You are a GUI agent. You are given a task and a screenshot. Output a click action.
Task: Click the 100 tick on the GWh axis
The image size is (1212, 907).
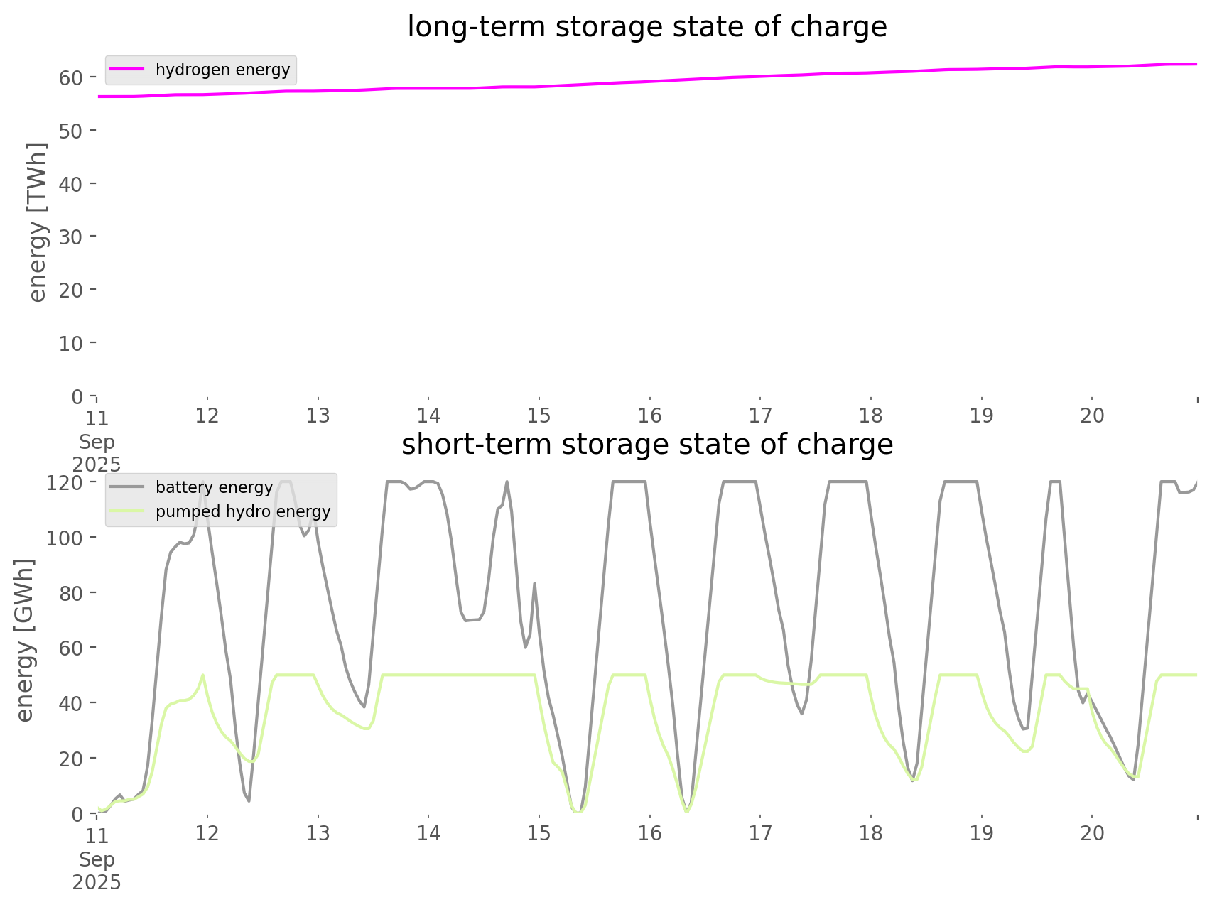(x=65, y=538)
